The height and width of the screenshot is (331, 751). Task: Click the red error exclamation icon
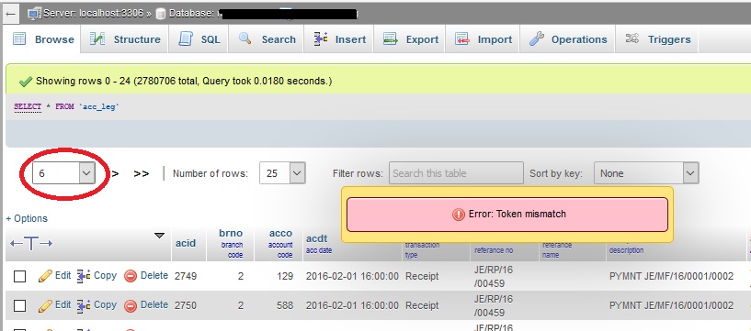458,215
